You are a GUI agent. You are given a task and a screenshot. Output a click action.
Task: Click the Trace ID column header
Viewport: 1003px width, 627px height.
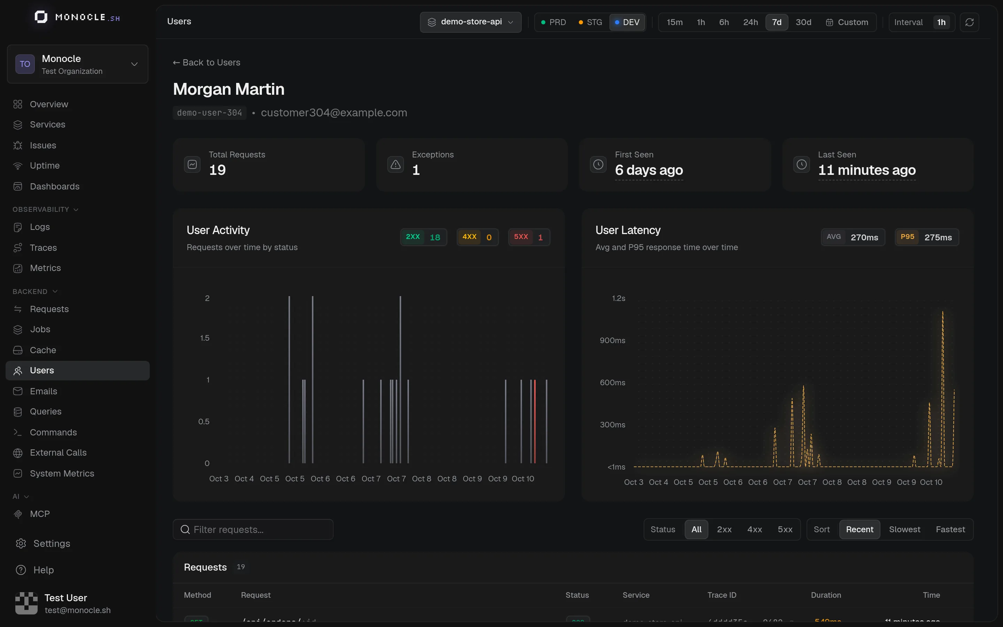722,596
